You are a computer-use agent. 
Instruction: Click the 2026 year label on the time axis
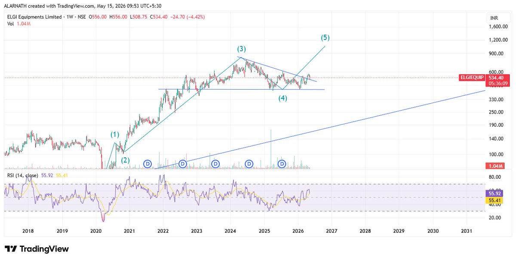tap(298, 231)
